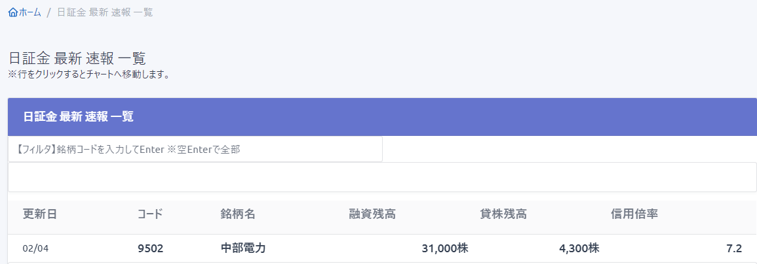Click the 銘柄名 column header
This screenshot has height=264, width=757.
click(x=238, y=214)
